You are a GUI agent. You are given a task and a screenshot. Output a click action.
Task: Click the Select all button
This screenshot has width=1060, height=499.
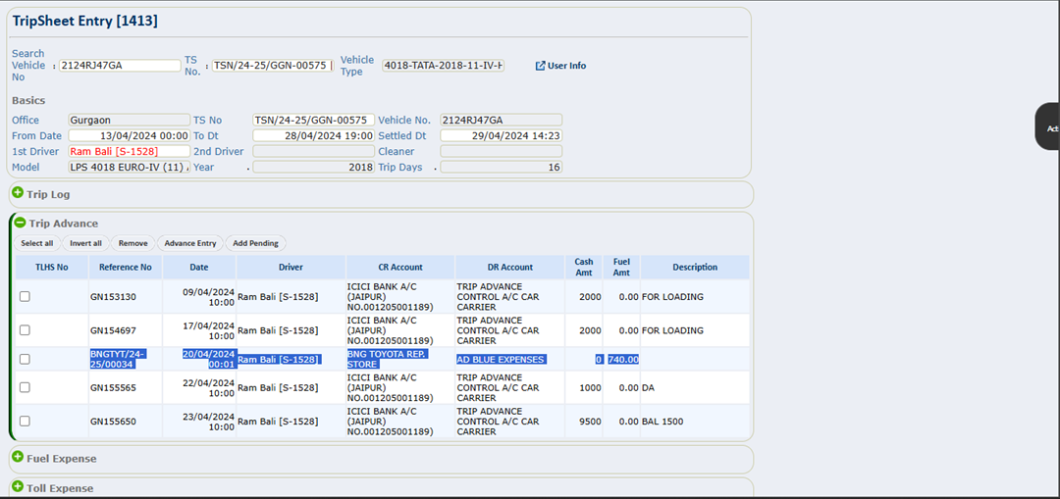pos(37,243)
